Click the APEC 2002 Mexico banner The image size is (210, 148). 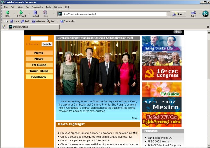coord(162,105)
